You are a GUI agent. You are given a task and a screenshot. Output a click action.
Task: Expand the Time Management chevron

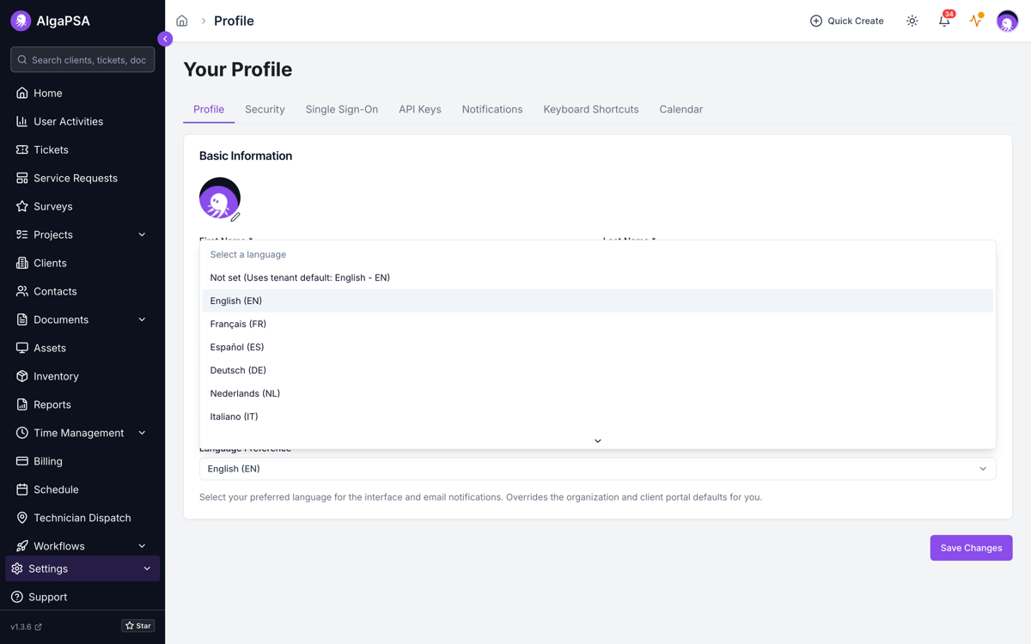142,433
